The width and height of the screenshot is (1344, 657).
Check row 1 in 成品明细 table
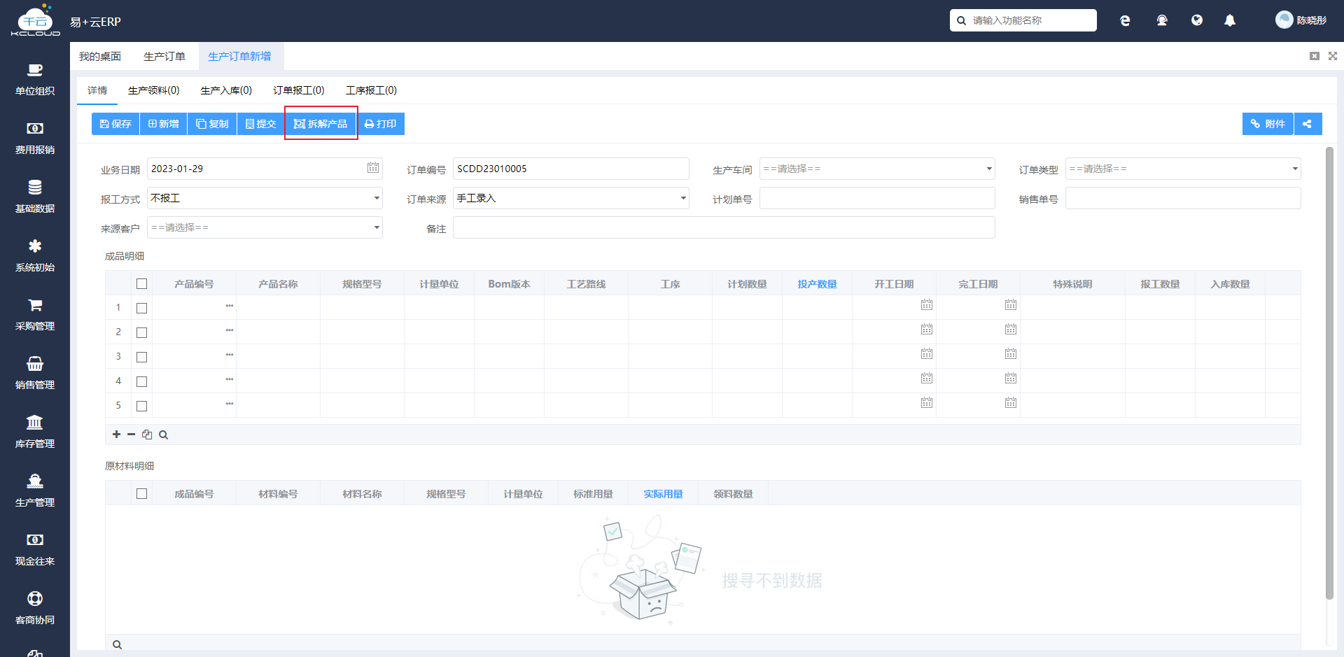click(141, 308)
